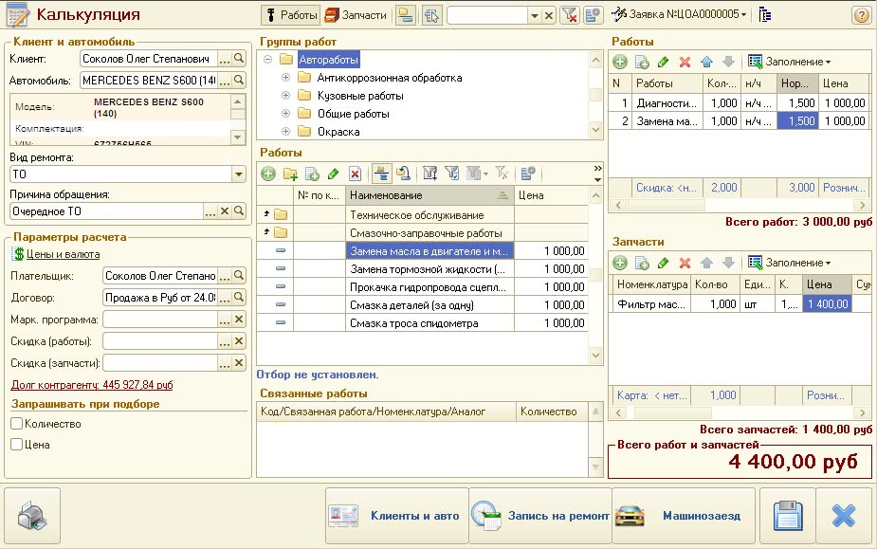
Task: Open the Вид ремонта dropdown
Action: point(239,174)
